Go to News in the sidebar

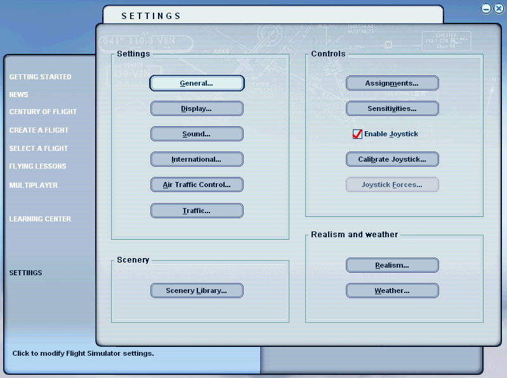pyautogui.click(x=18, y=94)
